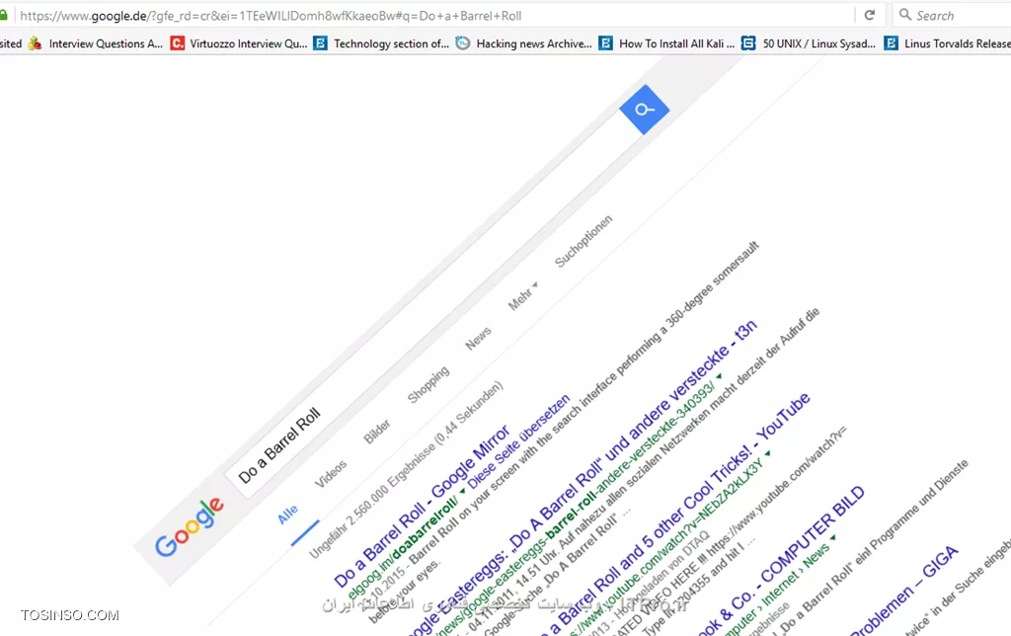This screenshot has width=1011, height=636.
Task: Open the Hacking news Archive... bookmark
Action: tap(534, 43)
